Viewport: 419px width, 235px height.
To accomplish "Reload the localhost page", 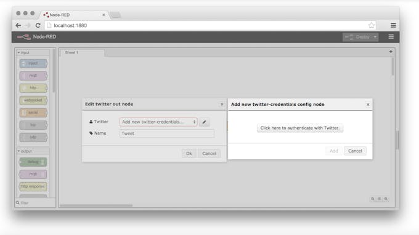I will tap(38, 25).
